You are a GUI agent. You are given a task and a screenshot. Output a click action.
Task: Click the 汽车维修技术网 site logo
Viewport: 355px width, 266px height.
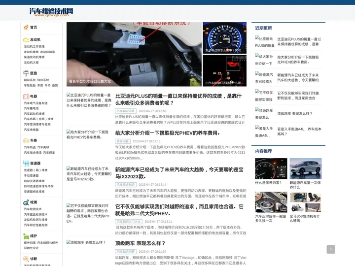51,12
